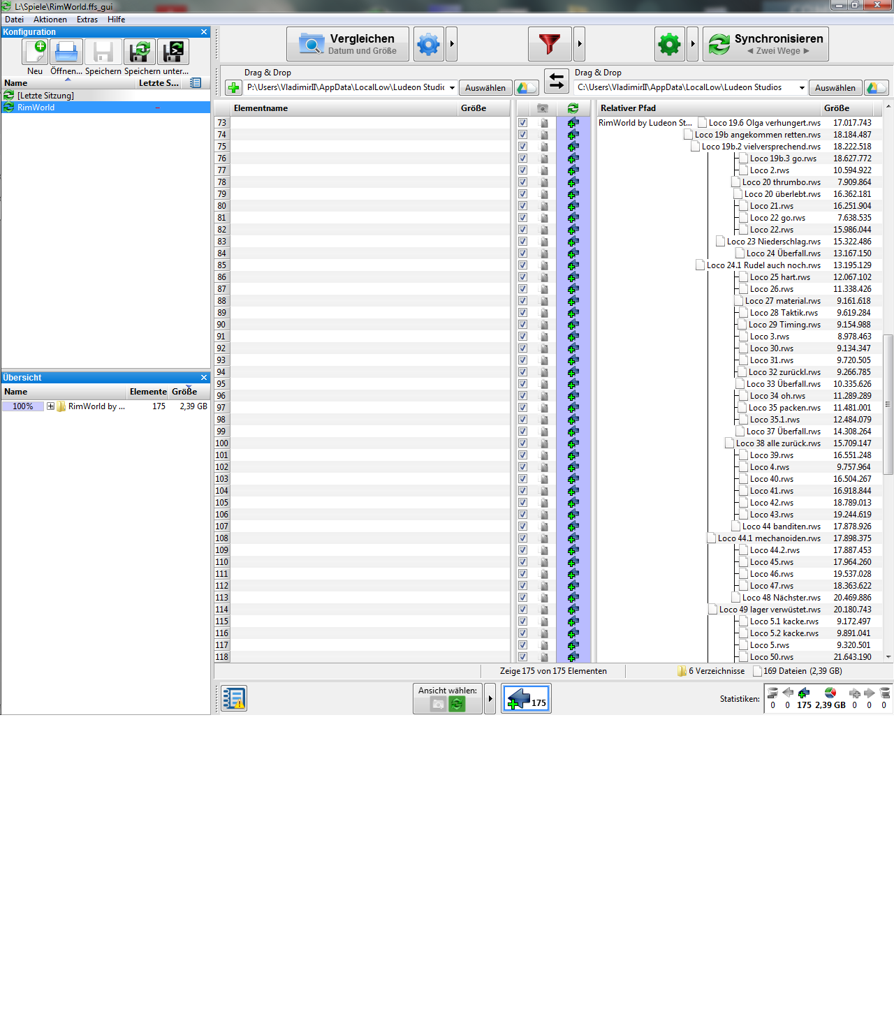Viewport: 894px width, 1016px height.
Task: Start comparison with the Vergleichen button
Action: tap(348, 45)
